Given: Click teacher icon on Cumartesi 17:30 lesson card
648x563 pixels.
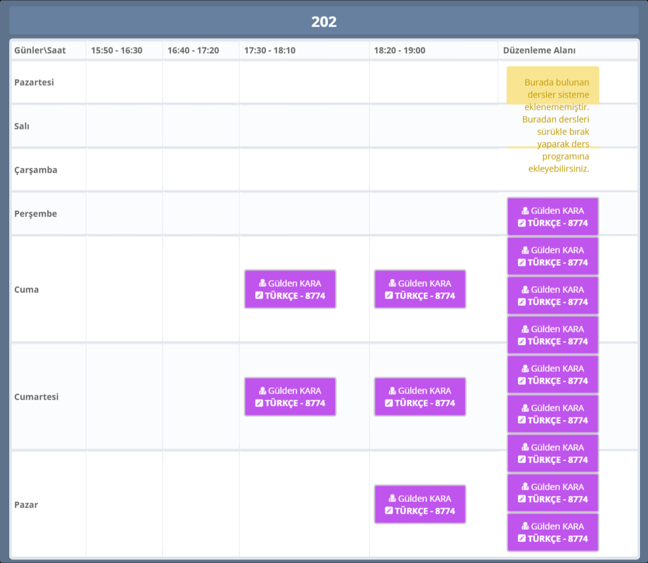Looking at the screenshot, I should [263, 391].
